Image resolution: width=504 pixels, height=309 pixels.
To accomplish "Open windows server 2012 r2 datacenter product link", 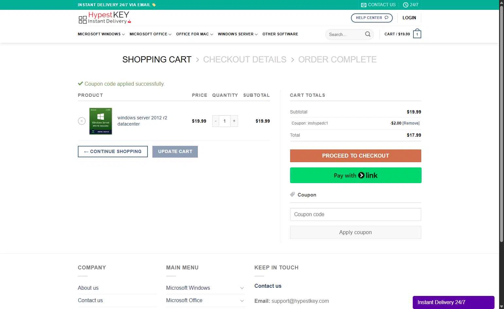I will coord(142,121).
